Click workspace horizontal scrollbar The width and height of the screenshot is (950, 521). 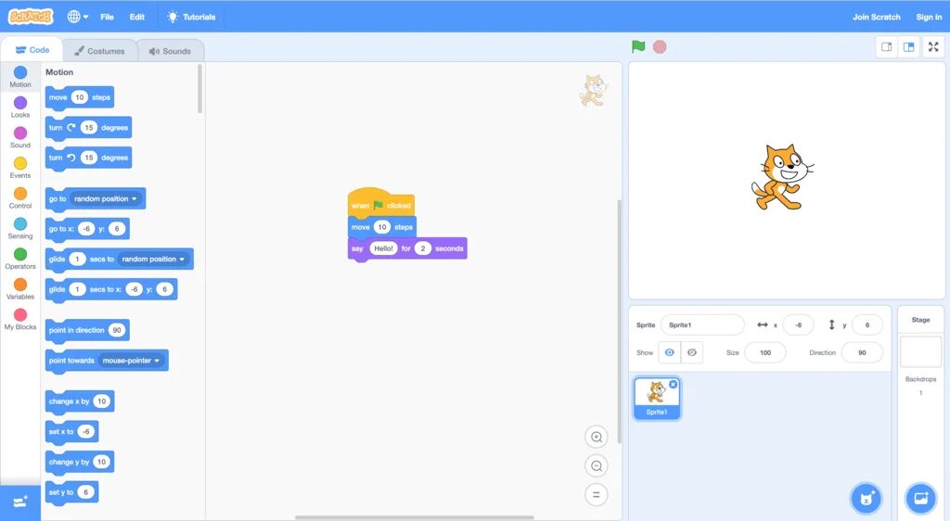[415, 517]
